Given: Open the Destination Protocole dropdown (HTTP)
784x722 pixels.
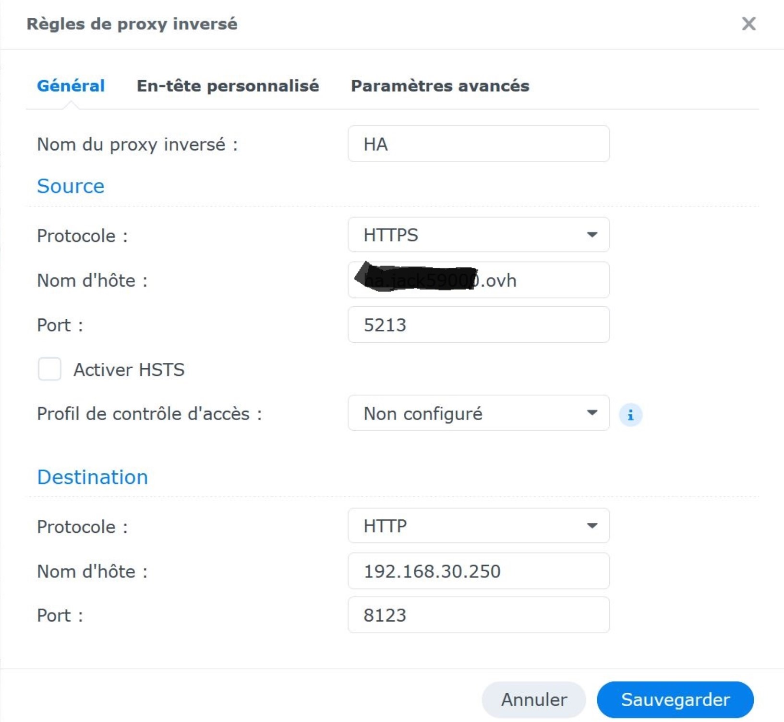Looking at the screenshot, I should click(478, 526).
